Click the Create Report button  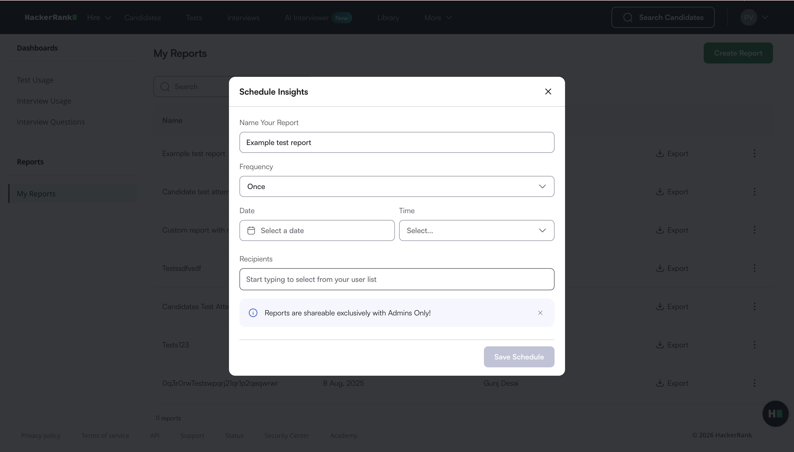(738, 53)
